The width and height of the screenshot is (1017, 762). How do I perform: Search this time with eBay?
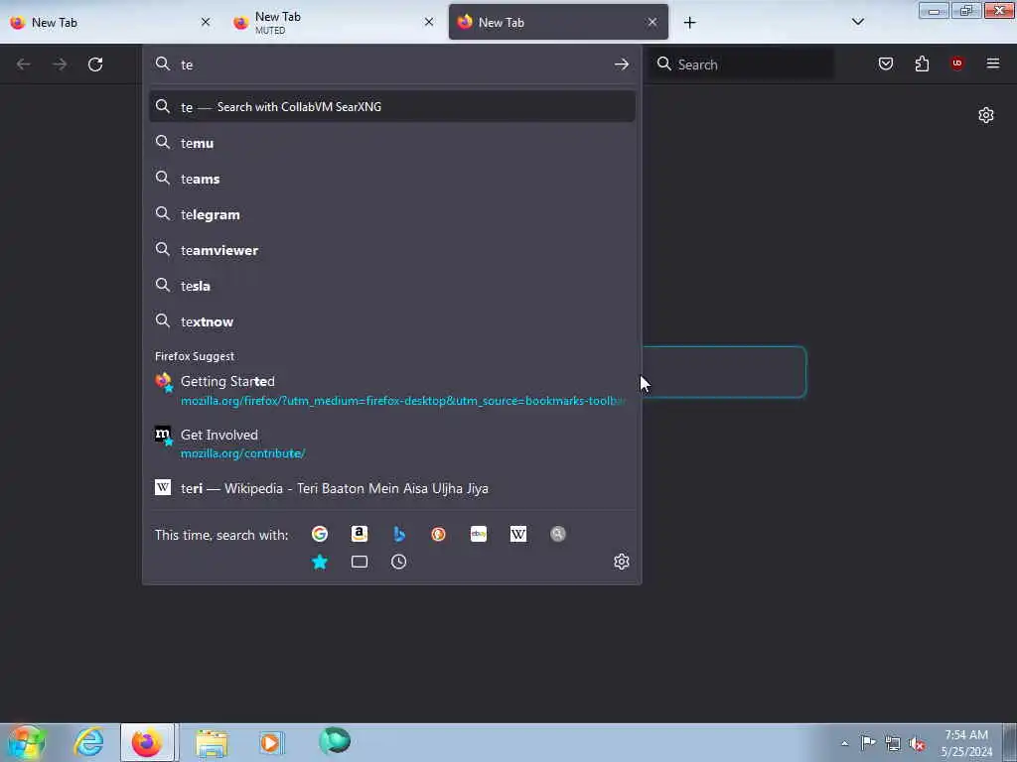pos(479,534)
